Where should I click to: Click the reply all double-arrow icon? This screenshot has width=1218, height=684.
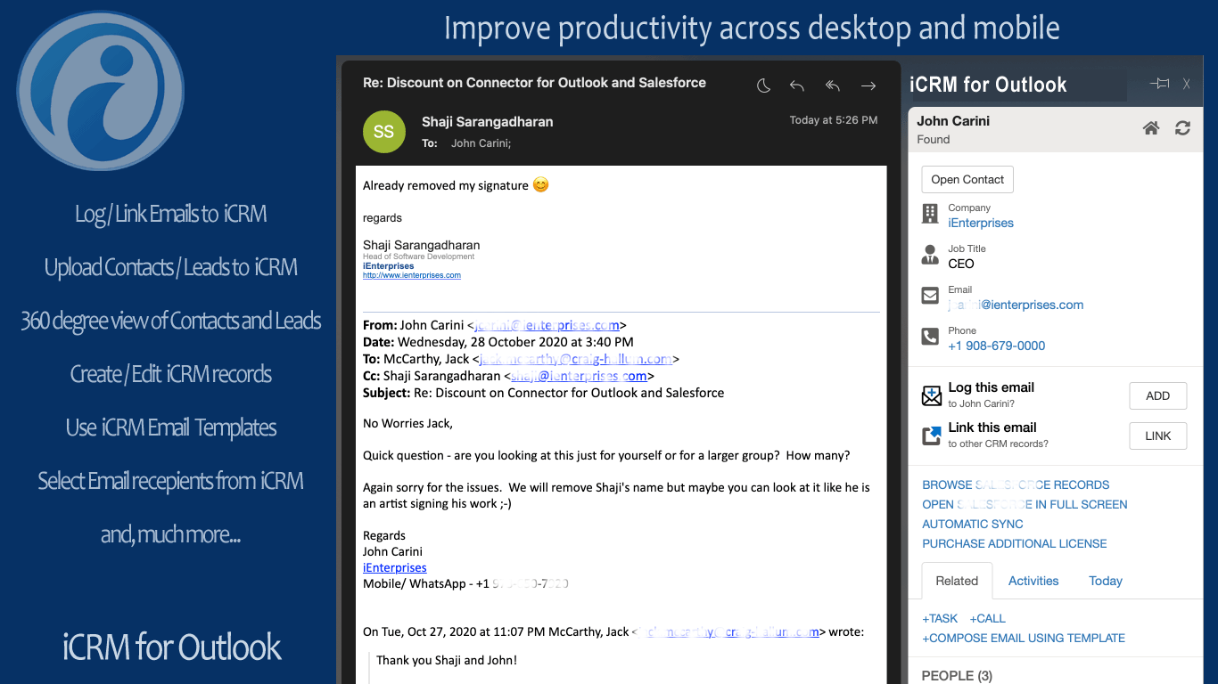tap(833, 85)
